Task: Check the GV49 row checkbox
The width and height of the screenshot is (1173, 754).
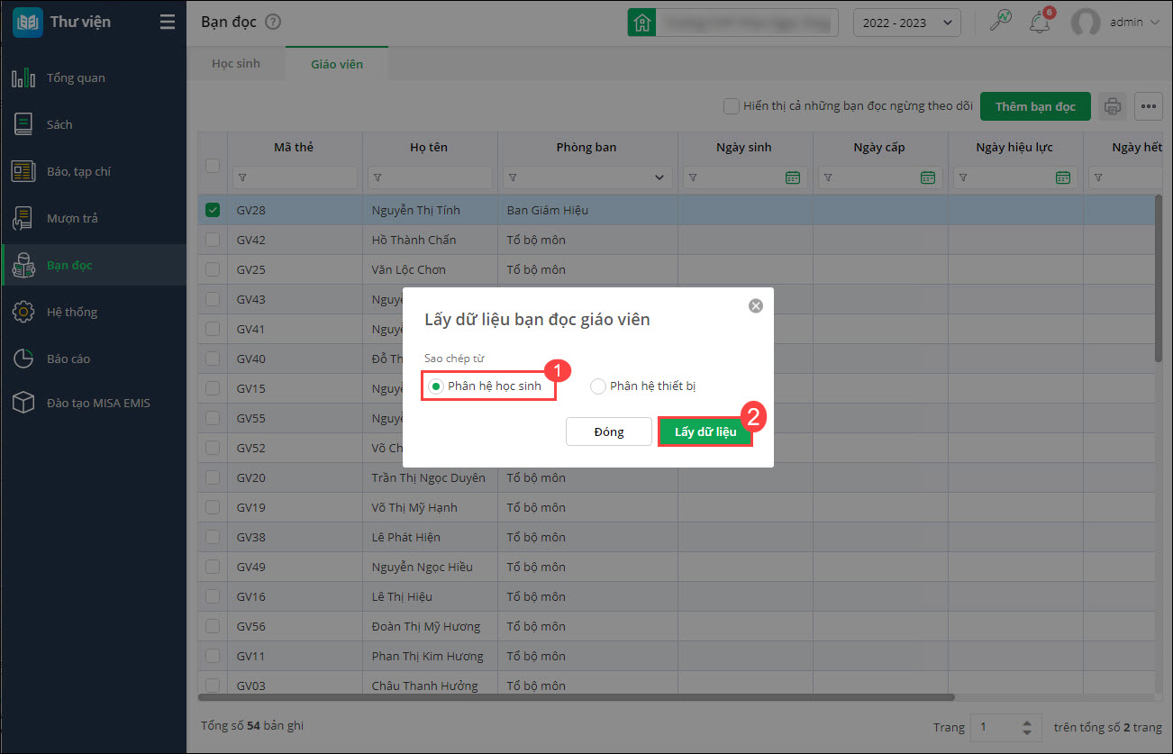Action: [x=213, y=567]
